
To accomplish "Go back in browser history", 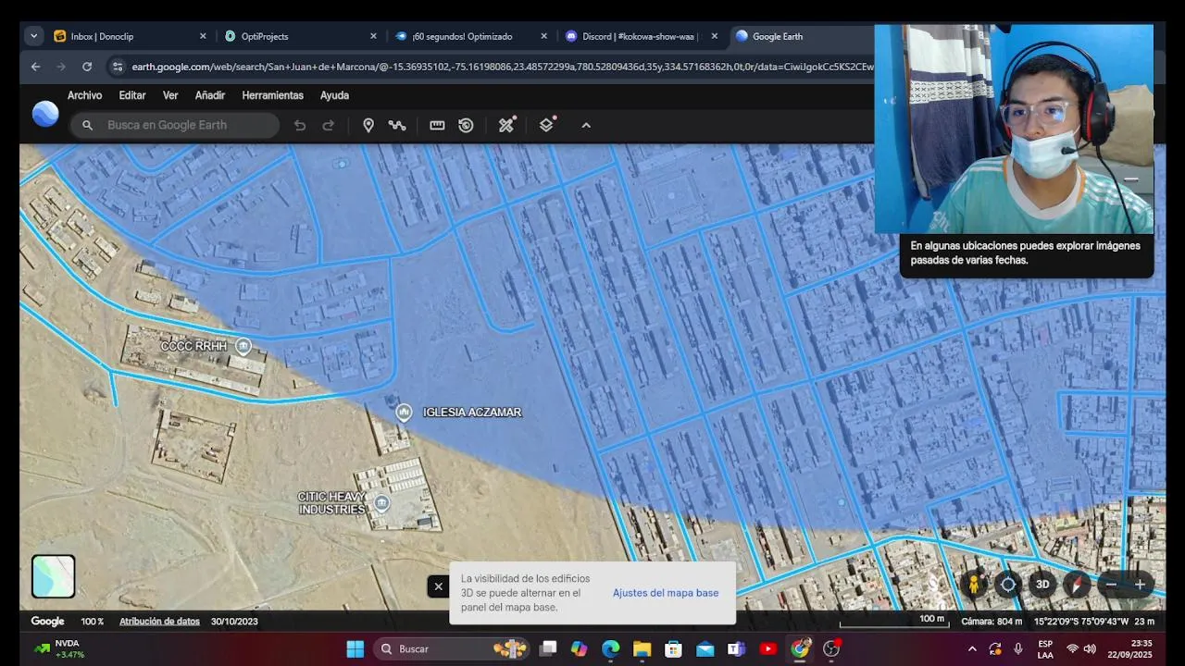I will click(x=35, y=67).
